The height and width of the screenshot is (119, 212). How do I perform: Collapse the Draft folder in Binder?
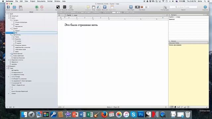7,14
